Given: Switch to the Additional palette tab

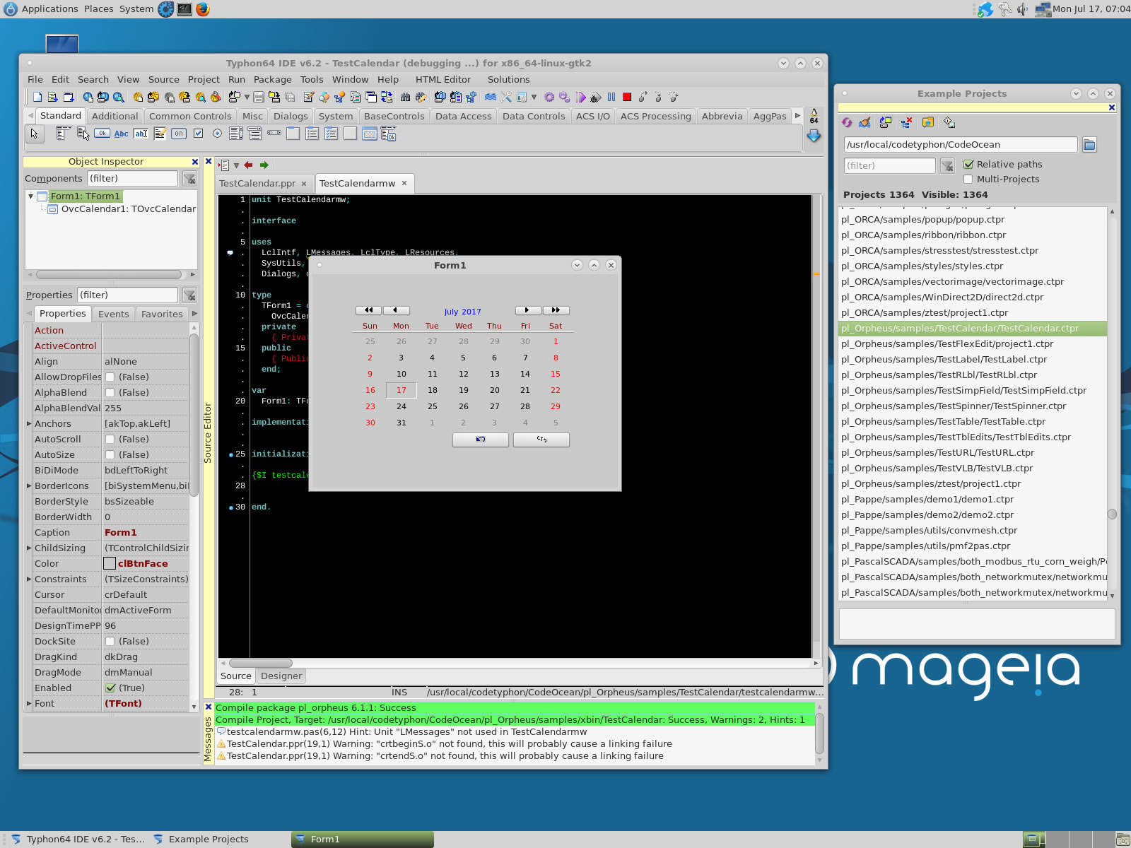Looking at the screenshot, I should [115, 117].
